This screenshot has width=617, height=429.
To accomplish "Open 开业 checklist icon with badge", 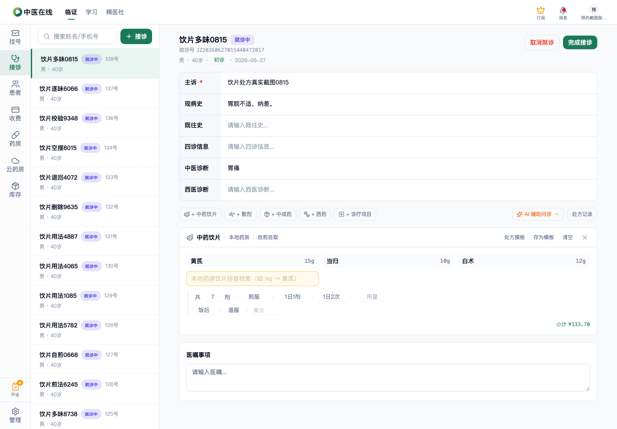I will (15, 389).
